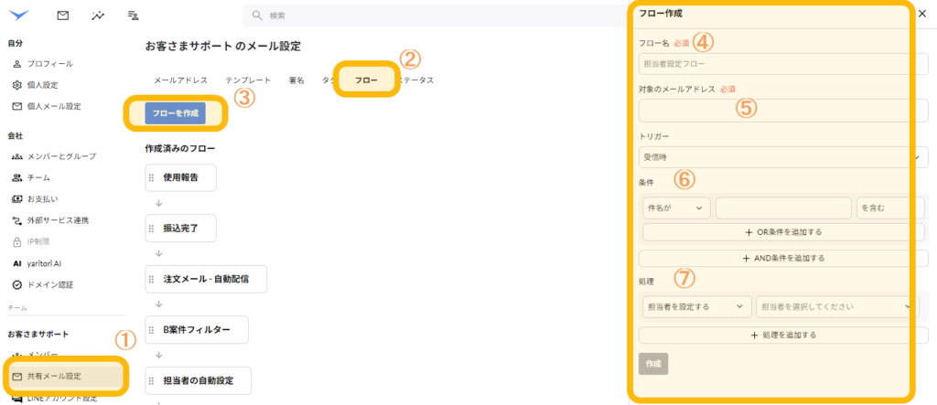
Task: Click the yaritori bird logo
Action: (x=17, y=16)
